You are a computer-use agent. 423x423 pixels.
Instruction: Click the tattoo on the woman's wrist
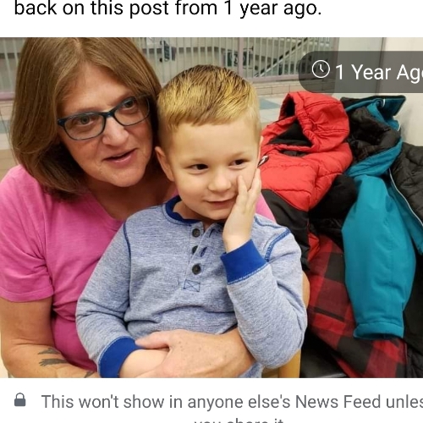pos(51,358)
